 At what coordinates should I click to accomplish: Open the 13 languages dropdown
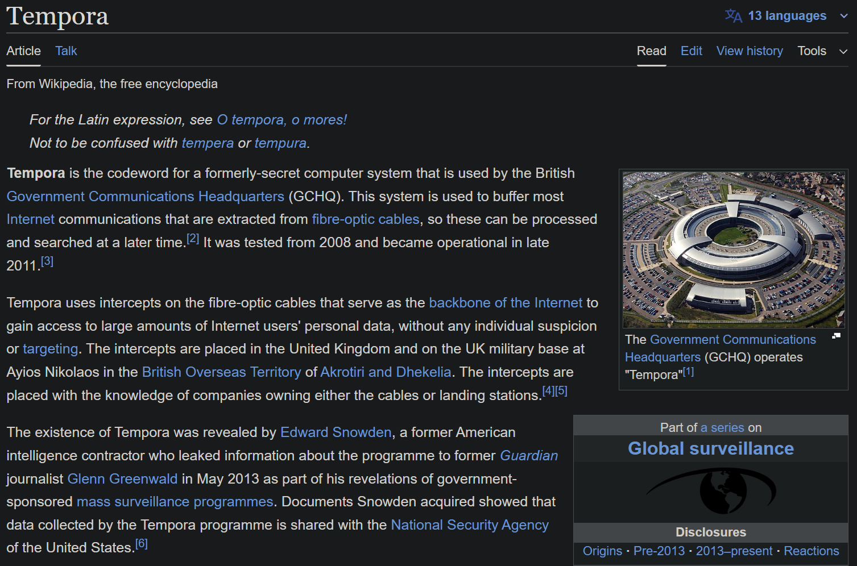coord(786,16)
